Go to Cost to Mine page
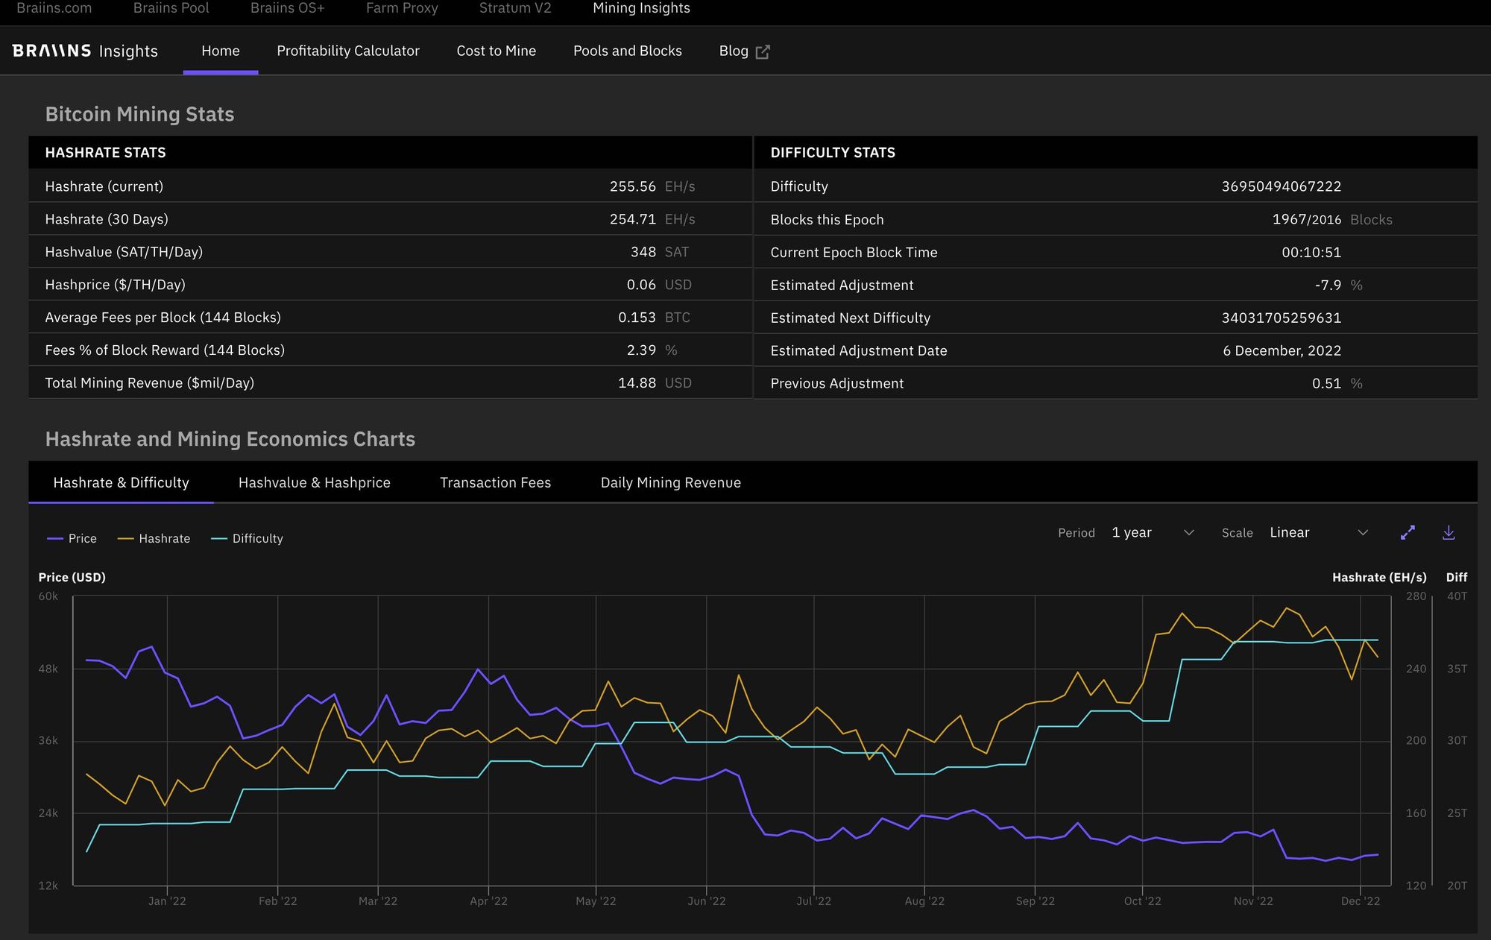Image resolution: width=1491 pixels, height=940 pixels. pos(496,51)
